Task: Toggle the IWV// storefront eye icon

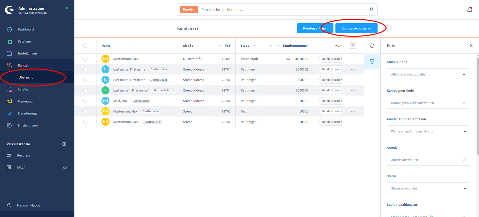Action: (x=65, y=168)
